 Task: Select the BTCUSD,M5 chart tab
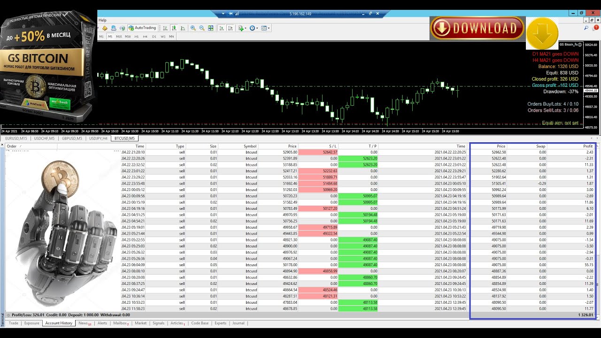[125, 138]
